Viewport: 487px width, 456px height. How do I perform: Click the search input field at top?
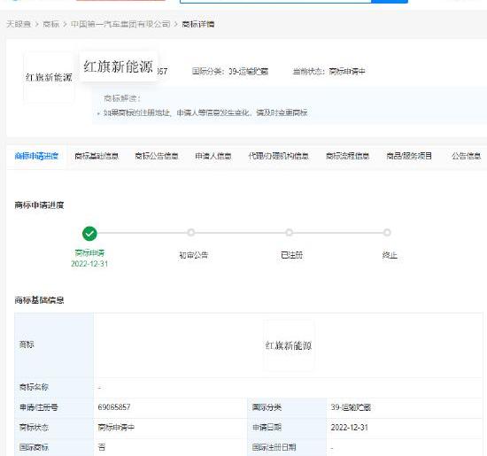(x=275, y=1)
